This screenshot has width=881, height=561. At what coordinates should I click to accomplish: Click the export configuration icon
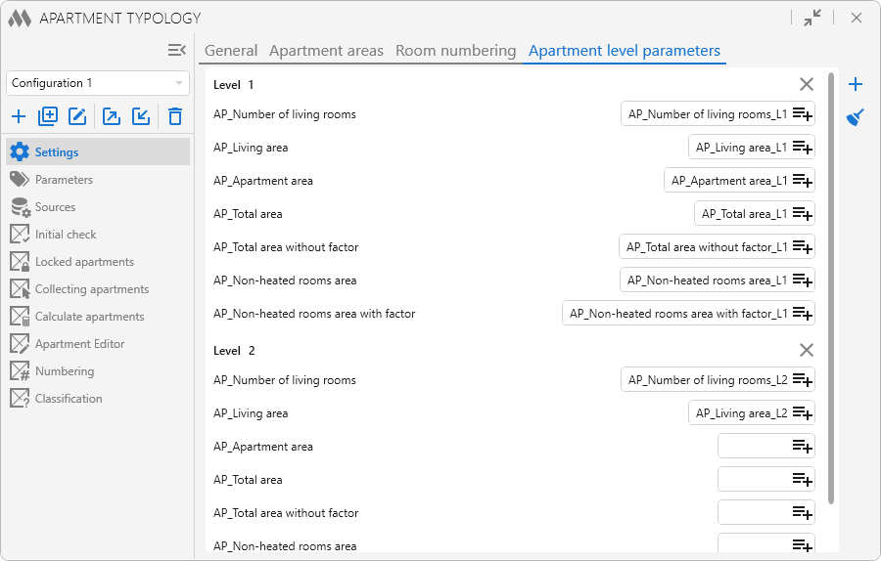click(x=112, y=117)
